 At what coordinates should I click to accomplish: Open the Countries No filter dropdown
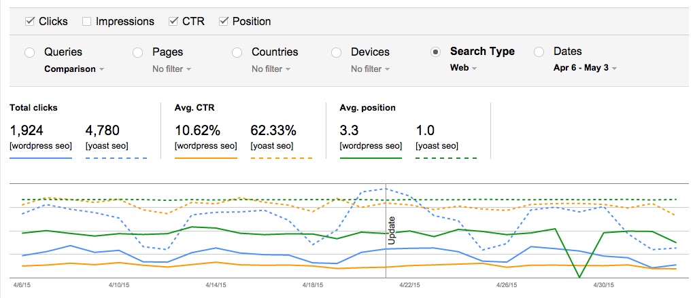[x=271, y=69]
